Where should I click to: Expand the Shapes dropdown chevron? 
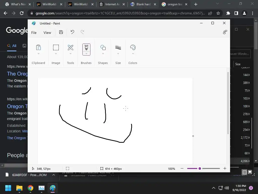pyautogui.click(x=103, y=54)
